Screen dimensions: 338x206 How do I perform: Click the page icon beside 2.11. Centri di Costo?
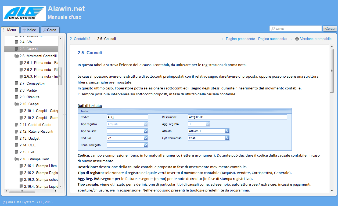tap(17, 125)
